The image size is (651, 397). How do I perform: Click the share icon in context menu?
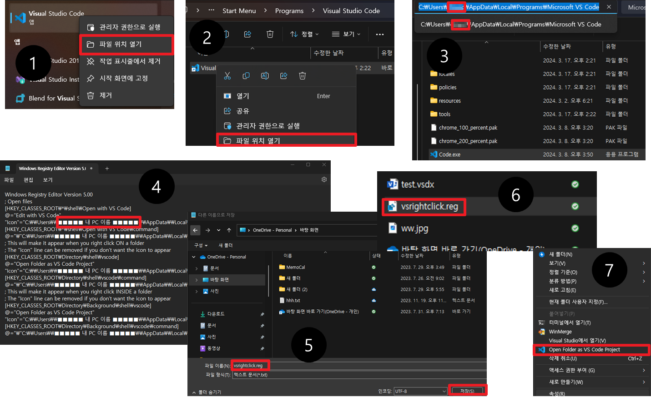click(283, 76)
